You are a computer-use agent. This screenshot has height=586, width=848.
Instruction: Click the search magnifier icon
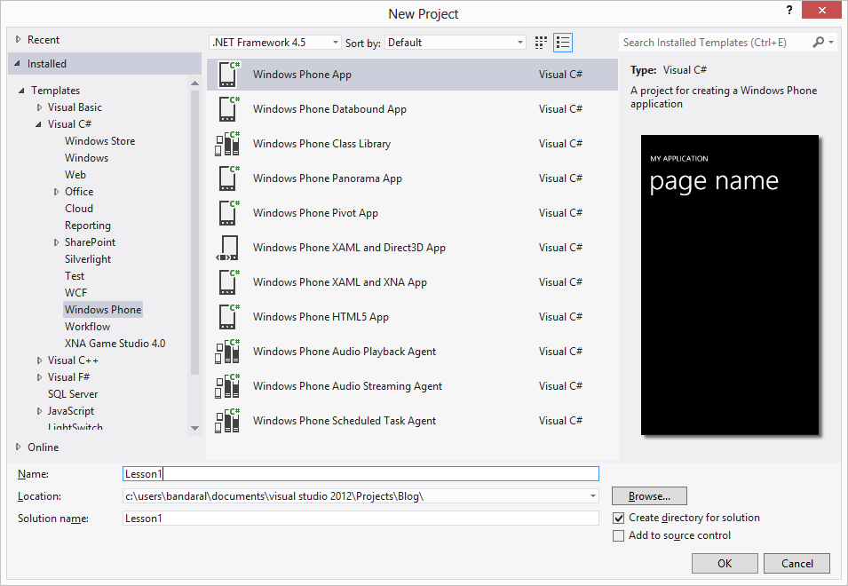(819, 42)
